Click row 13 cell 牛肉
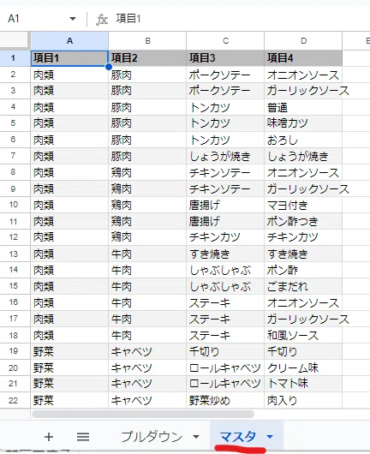370x454 pixels. click(x=147, y=254)
